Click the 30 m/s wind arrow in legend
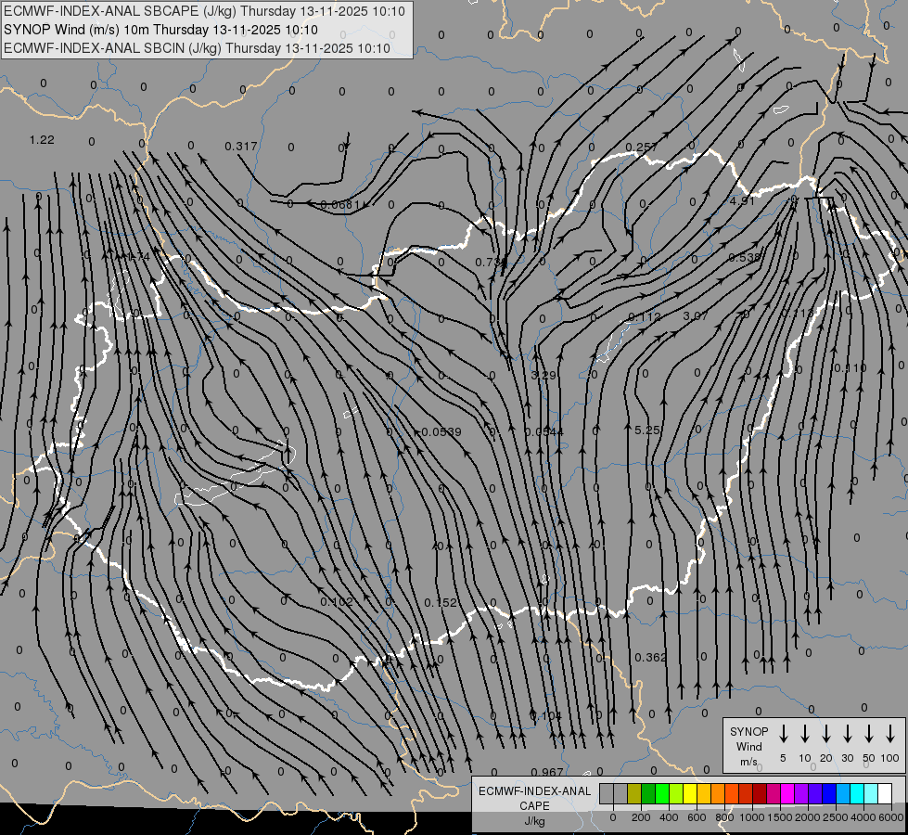908x835 pixels. [x=847, y=734]
